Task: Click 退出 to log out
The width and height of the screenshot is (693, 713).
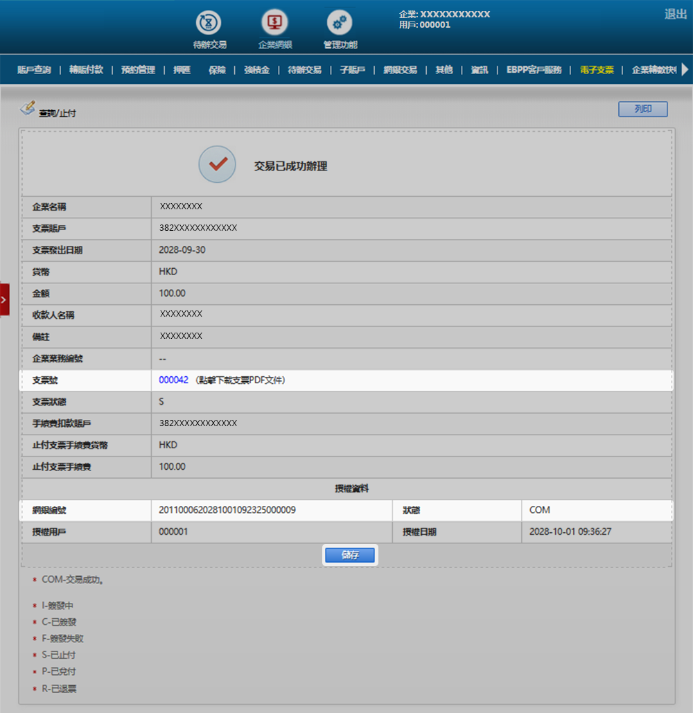Action: [x=674, y=15]
